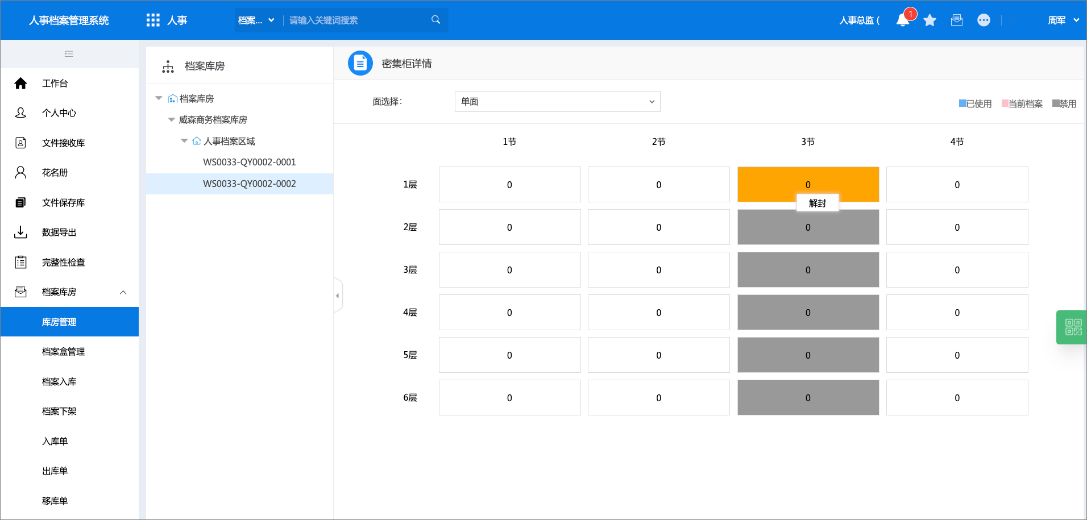This screenshot has height=520, width=1087.
Task: Click the 6层 row label
Action: tap(410, 398)
